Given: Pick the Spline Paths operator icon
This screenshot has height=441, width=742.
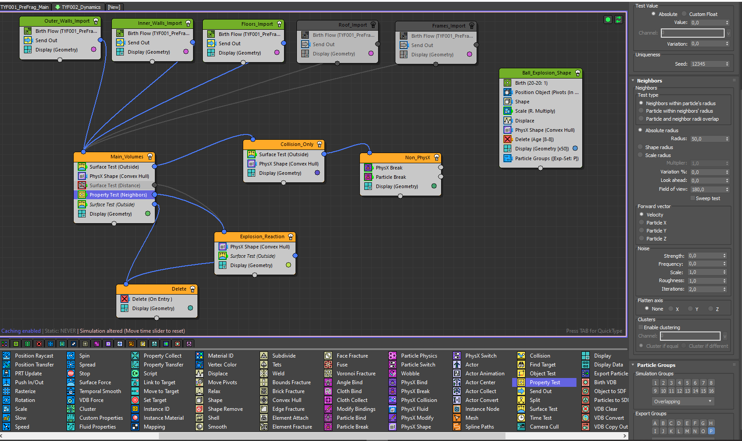Looking at the screenshot, I should tap(457, 426).
